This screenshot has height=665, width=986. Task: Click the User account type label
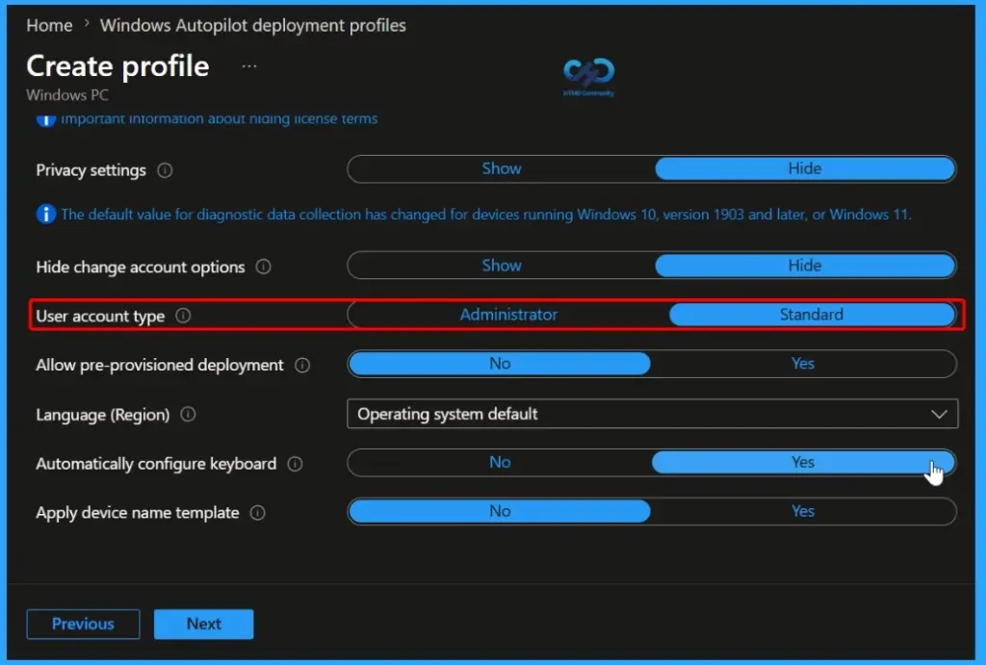click(100, 317)
